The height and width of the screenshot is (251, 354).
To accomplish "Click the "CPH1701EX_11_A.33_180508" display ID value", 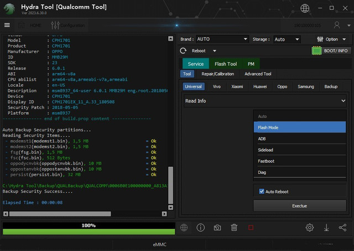I will (x=83, y=102).
